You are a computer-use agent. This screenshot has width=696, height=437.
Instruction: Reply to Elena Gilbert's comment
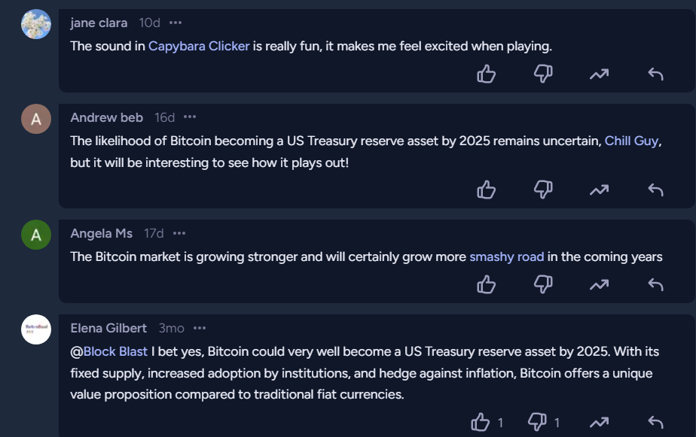coord(655,422)
